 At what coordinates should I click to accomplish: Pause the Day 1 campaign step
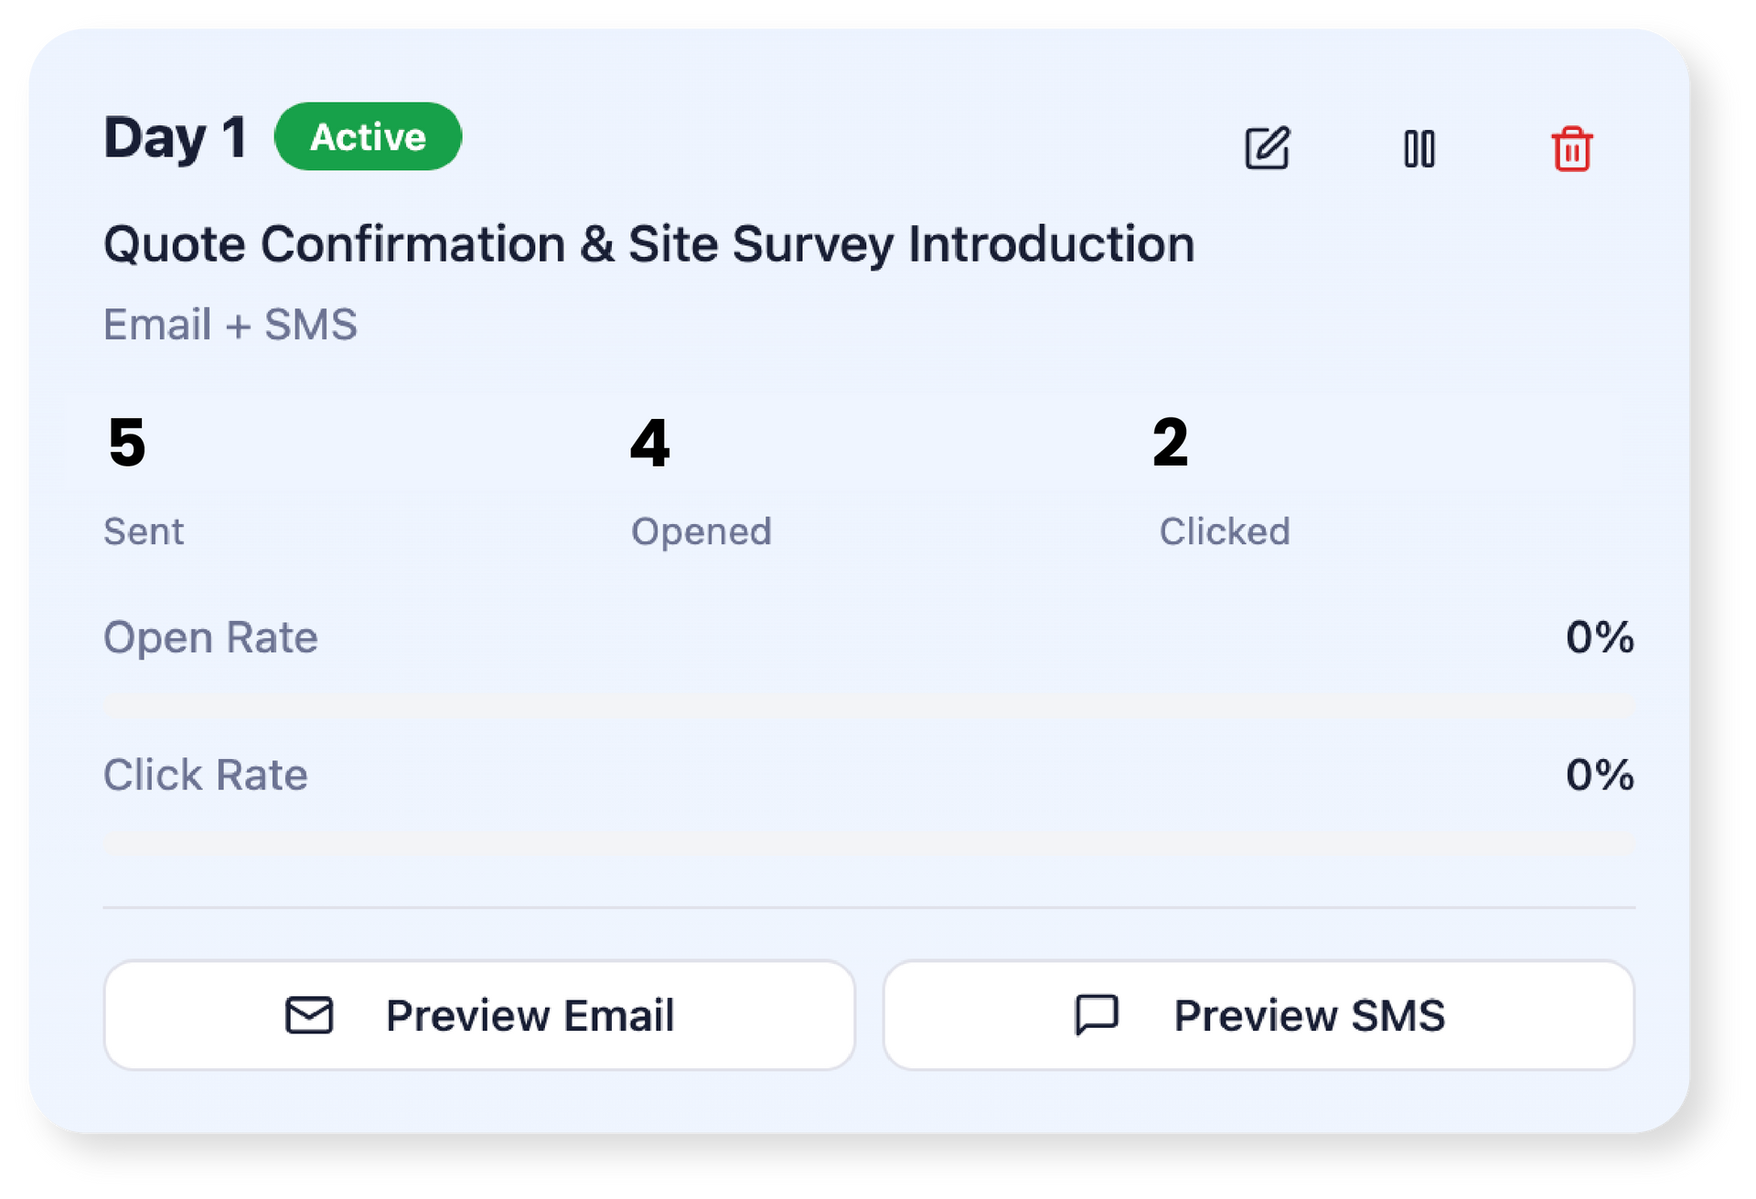coord(1419,149)
